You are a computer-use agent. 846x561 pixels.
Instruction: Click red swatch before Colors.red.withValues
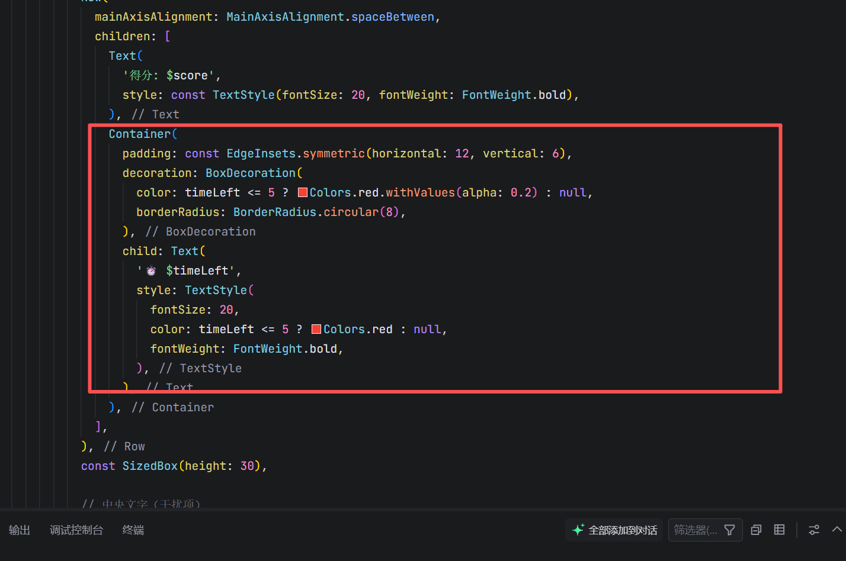tap(303, 192)
